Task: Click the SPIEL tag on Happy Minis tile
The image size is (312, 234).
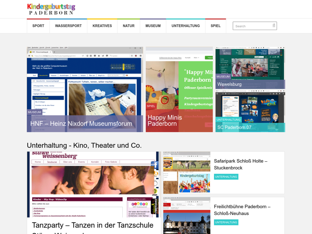Action: 151,106
